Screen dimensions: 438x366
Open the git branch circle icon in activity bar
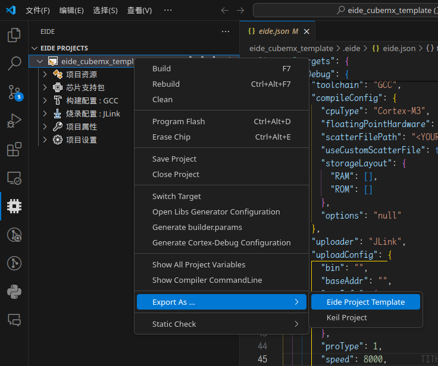[x=14, y=263]
